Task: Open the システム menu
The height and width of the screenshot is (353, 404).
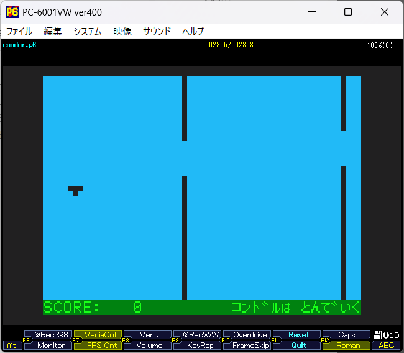Action: [87, 31]
